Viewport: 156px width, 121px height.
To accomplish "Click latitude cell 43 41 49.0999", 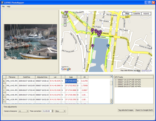I will tap(55, 86).
